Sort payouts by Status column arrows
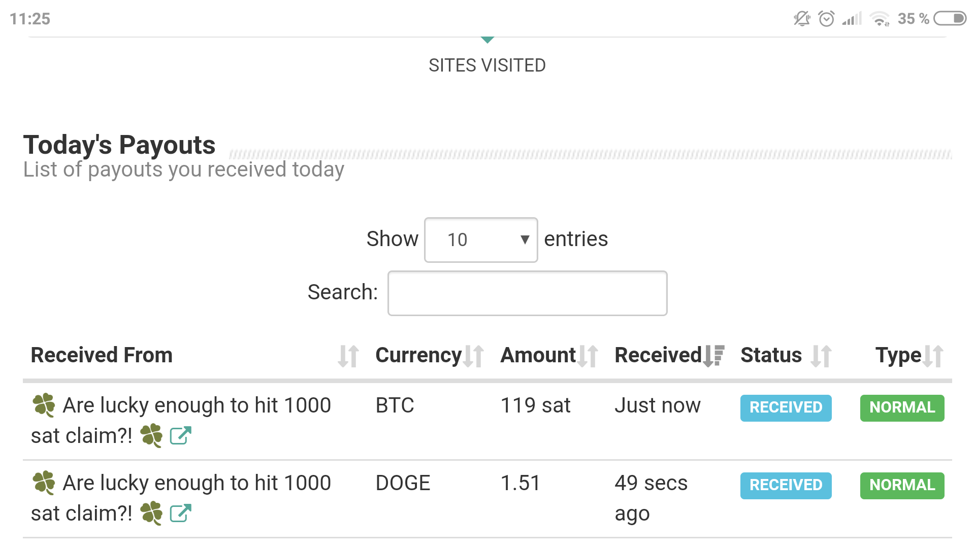The height and width of the screenshot is (548, 975). [x=821, y=356]
